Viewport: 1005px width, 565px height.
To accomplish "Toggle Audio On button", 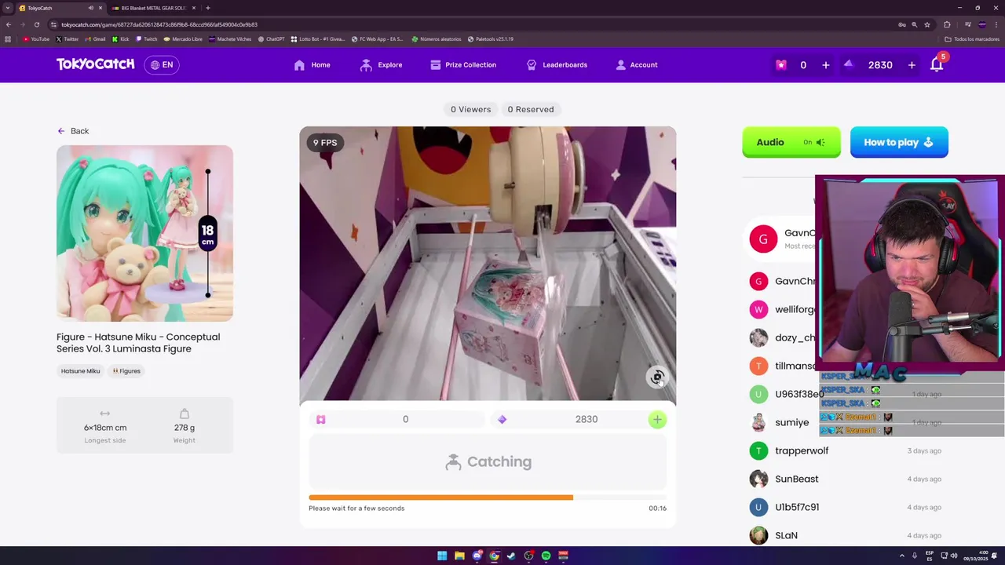I will coord(791,142).
